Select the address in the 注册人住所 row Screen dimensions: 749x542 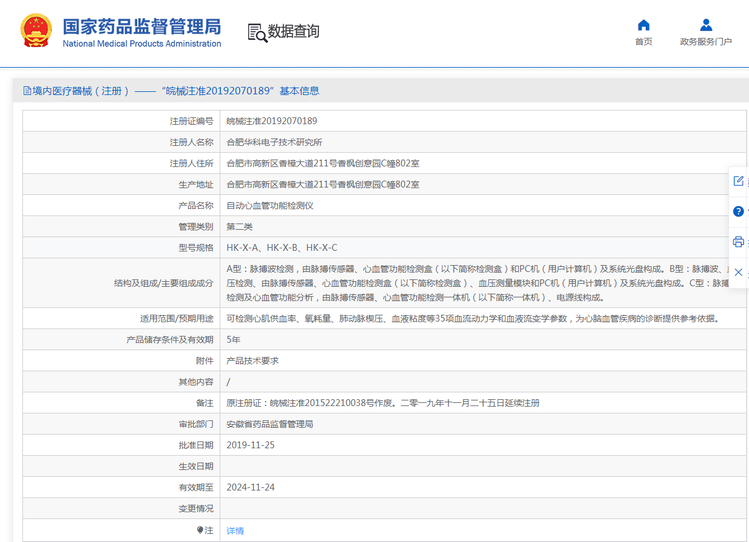(x=323, y=163)
